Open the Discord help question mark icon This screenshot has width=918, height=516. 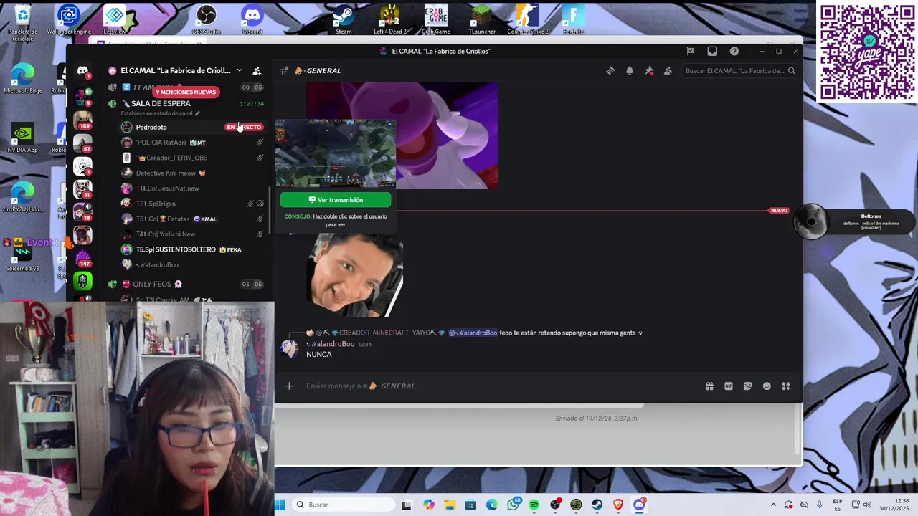(734, 51)
